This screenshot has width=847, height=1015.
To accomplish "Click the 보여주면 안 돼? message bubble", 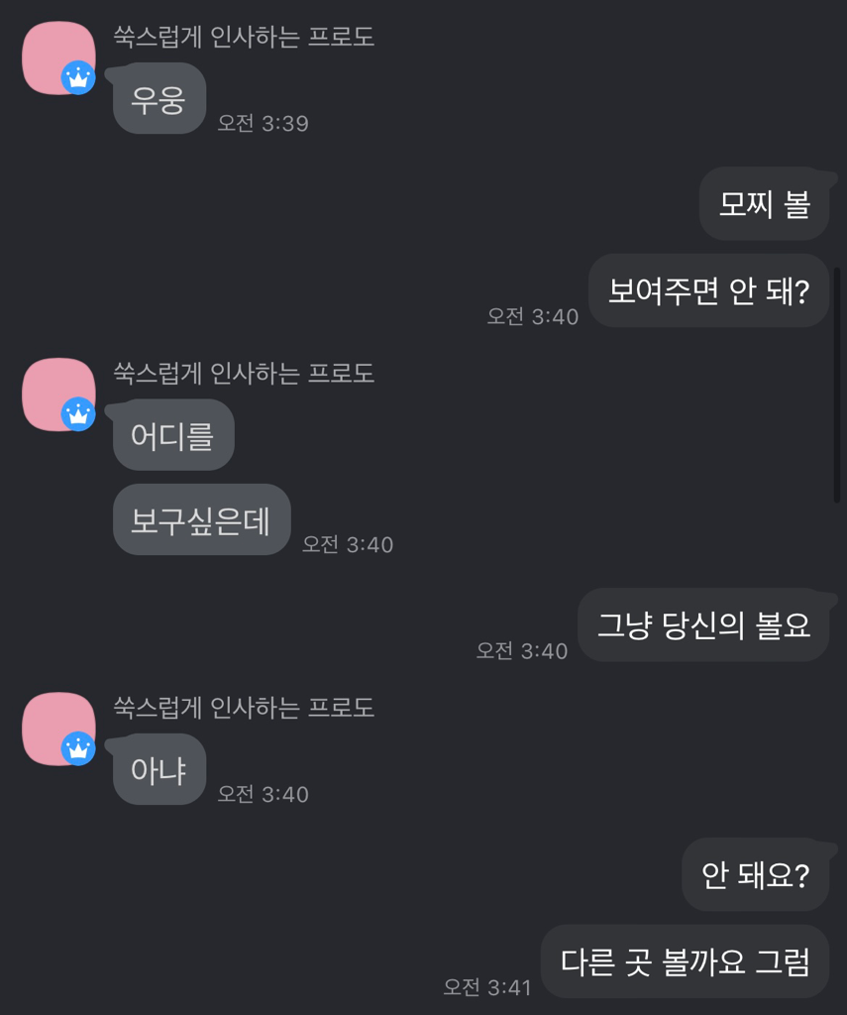I will point(708,290).
